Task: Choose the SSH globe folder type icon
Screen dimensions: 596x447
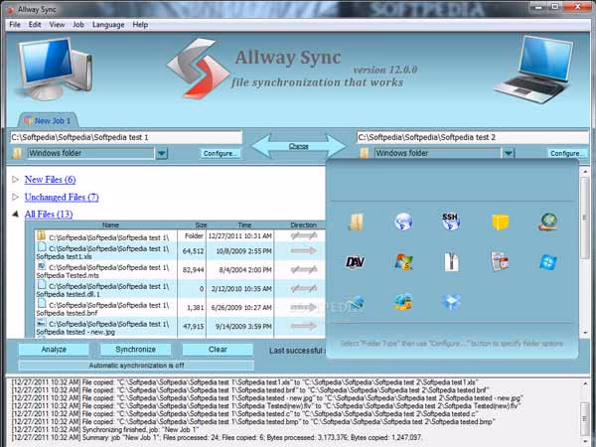Action: (451, 222)
